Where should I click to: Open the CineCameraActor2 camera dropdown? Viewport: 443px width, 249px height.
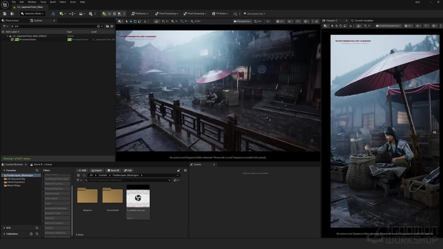pos(389,25)
